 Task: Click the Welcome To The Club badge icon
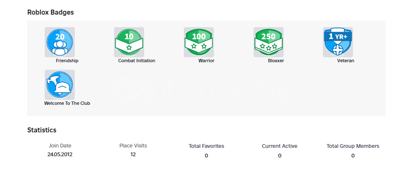[x=60, y=85]
